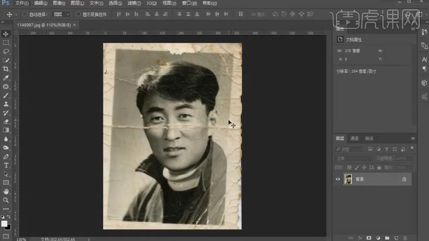Select the Eraser tool
429x241 pixels.
pyautogui.click(x=6, y=121)
